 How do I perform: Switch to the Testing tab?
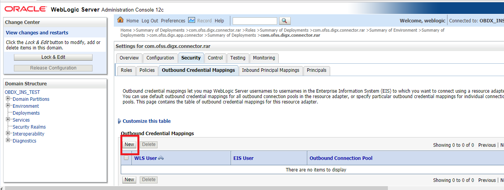[238, 58]
